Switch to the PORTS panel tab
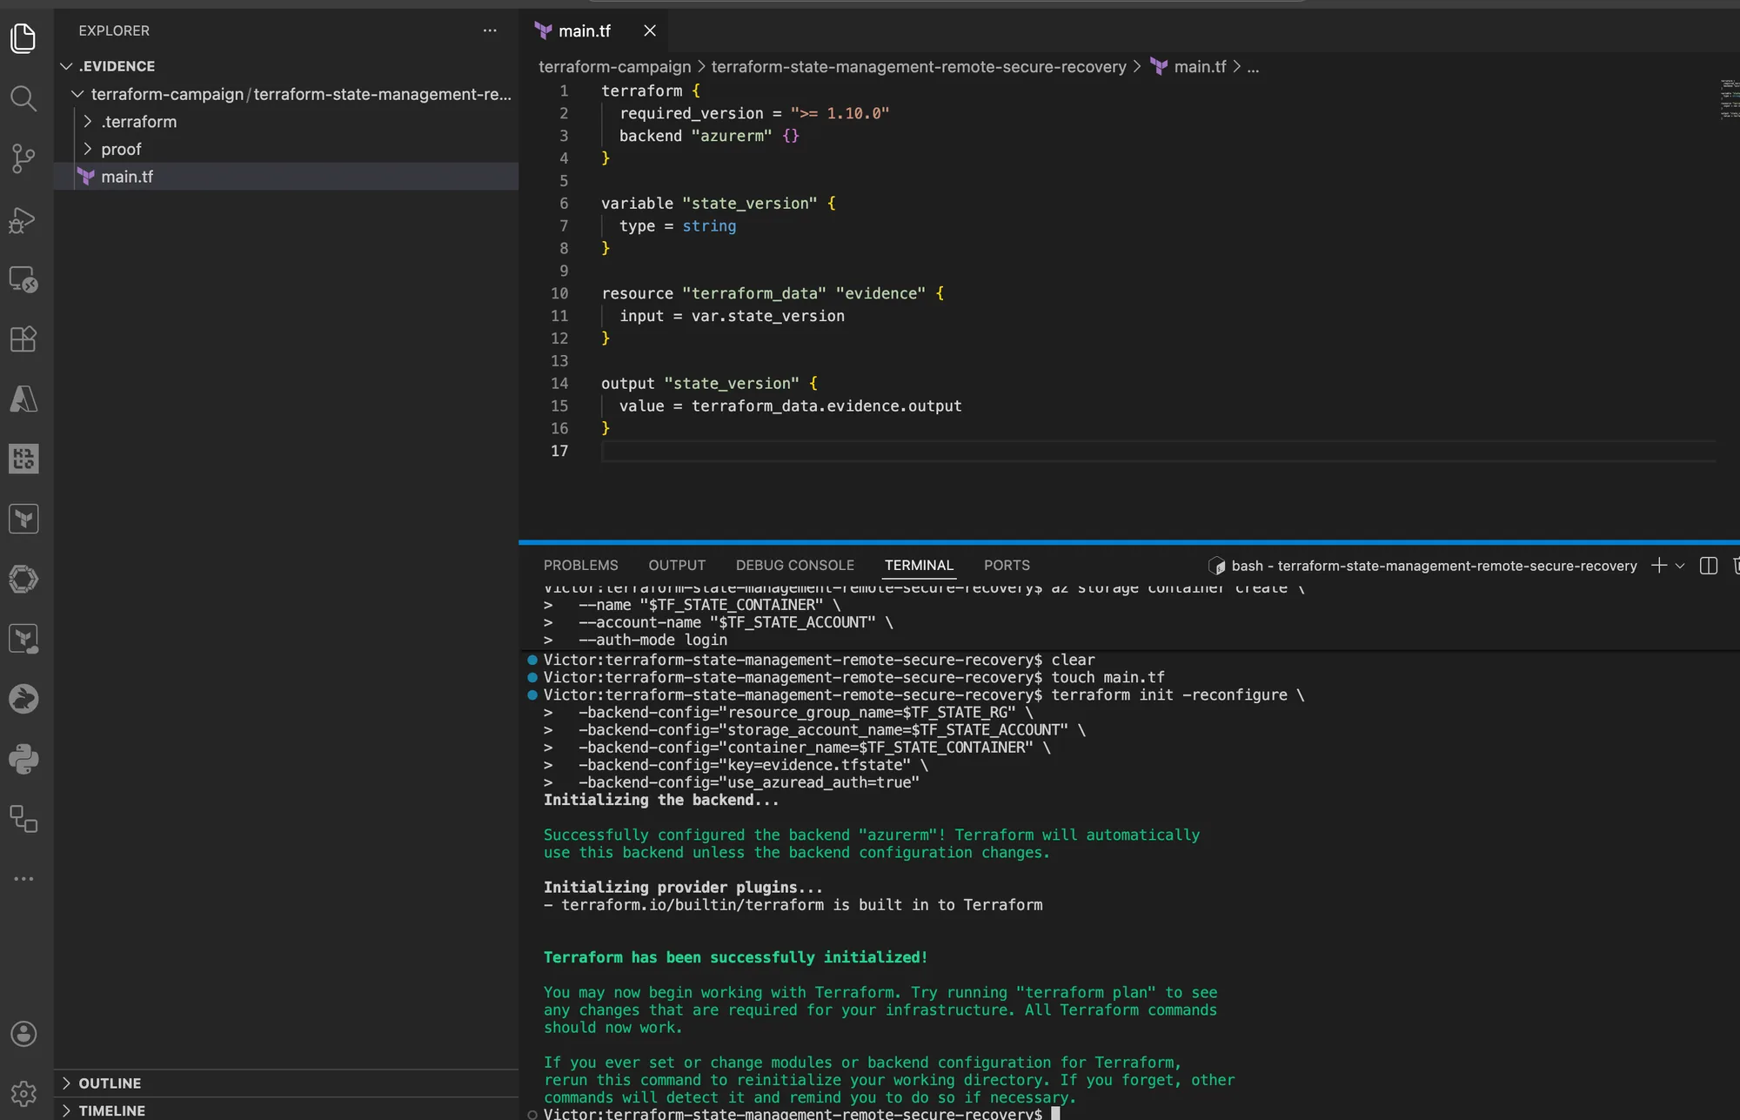 (x=1007, y=566)
